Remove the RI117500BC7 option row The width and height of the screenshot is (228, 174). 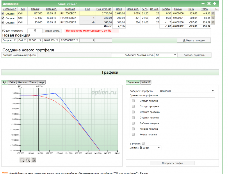213,13
